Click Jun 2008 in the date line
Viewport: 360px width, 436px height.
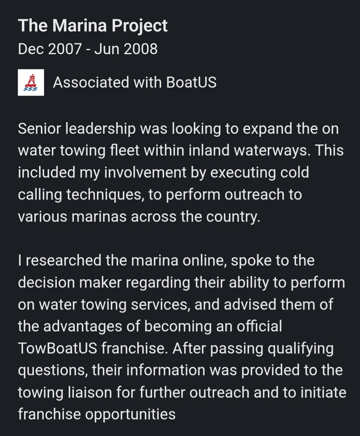(126, 49)
